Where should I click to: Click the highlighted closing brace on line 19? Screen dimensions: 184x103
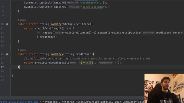[19, 67]
